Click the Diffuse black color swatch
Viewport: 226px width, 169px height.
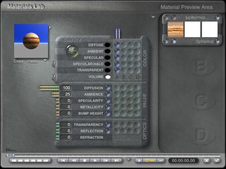tap(107, 45)
